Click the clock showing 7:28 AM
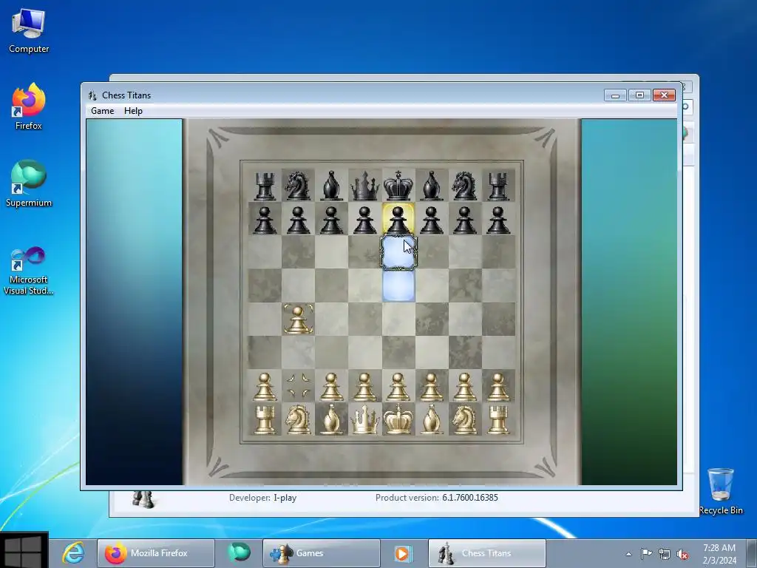 click(x=719, y=548)
